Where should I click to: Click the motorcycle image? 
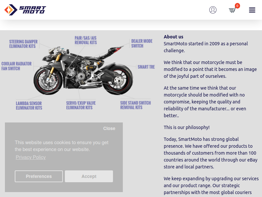tap(83, 70)
